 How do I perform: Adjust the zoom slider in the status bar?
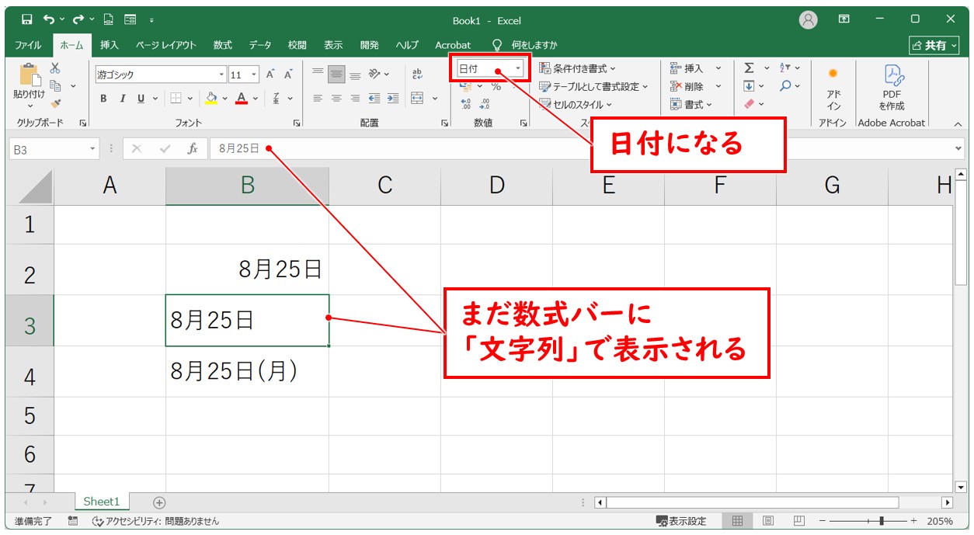(x=880, y=521)
